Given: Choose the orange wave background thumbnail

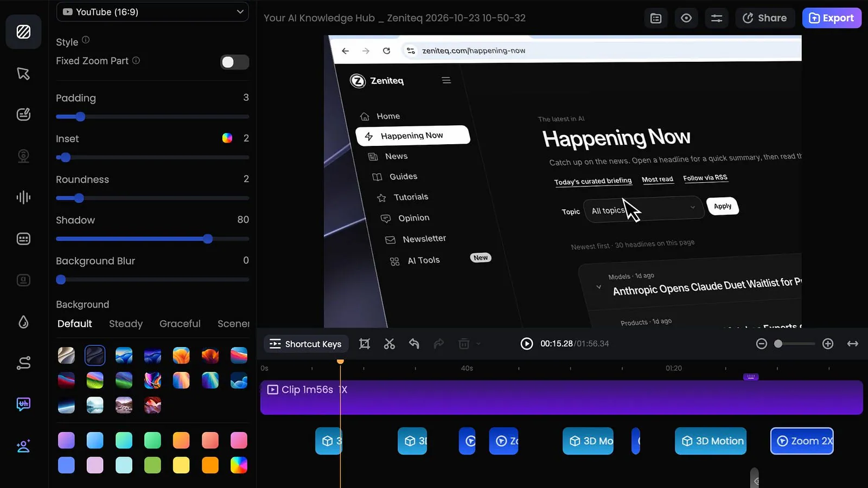Looking at the screenshot, I should (x=181, y=356).
